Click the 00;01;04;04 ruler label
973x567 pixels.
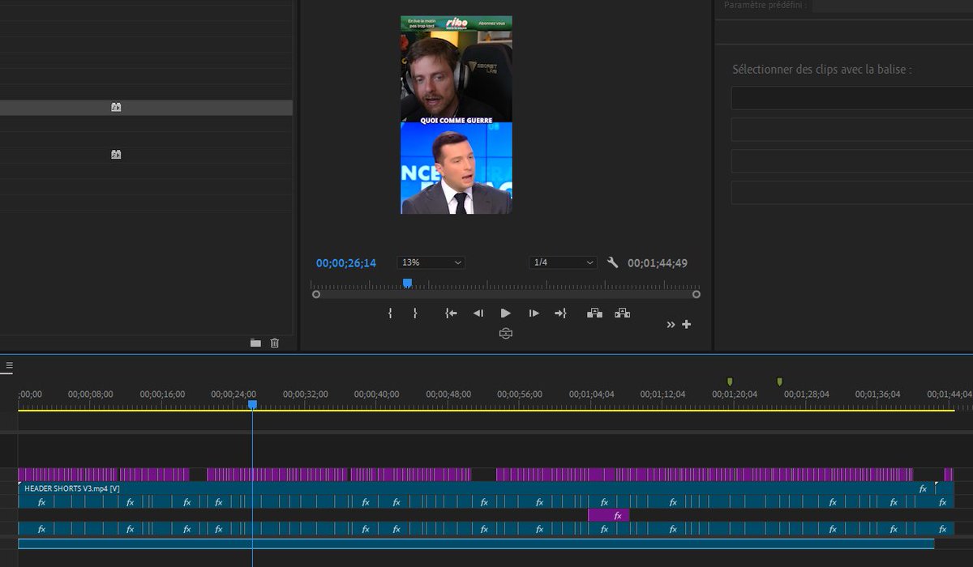coord(591,394)
